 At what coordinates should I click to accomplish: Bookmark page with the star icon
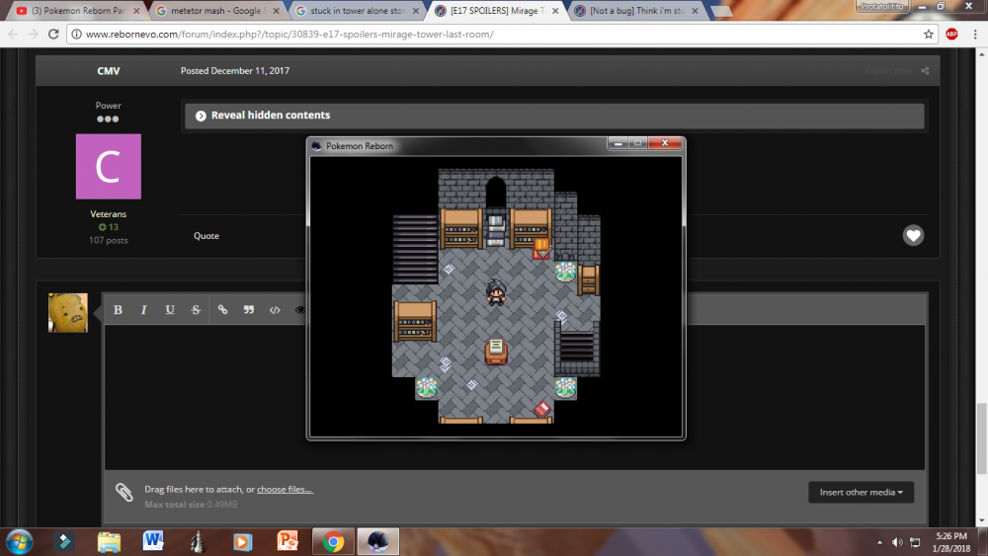click(929, 34)
